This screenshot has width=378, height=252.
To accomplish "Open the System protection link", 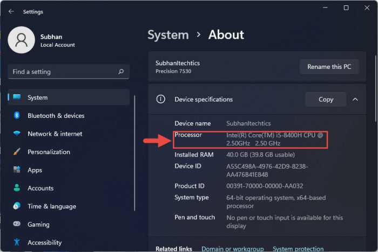I will tap(298, 249).
